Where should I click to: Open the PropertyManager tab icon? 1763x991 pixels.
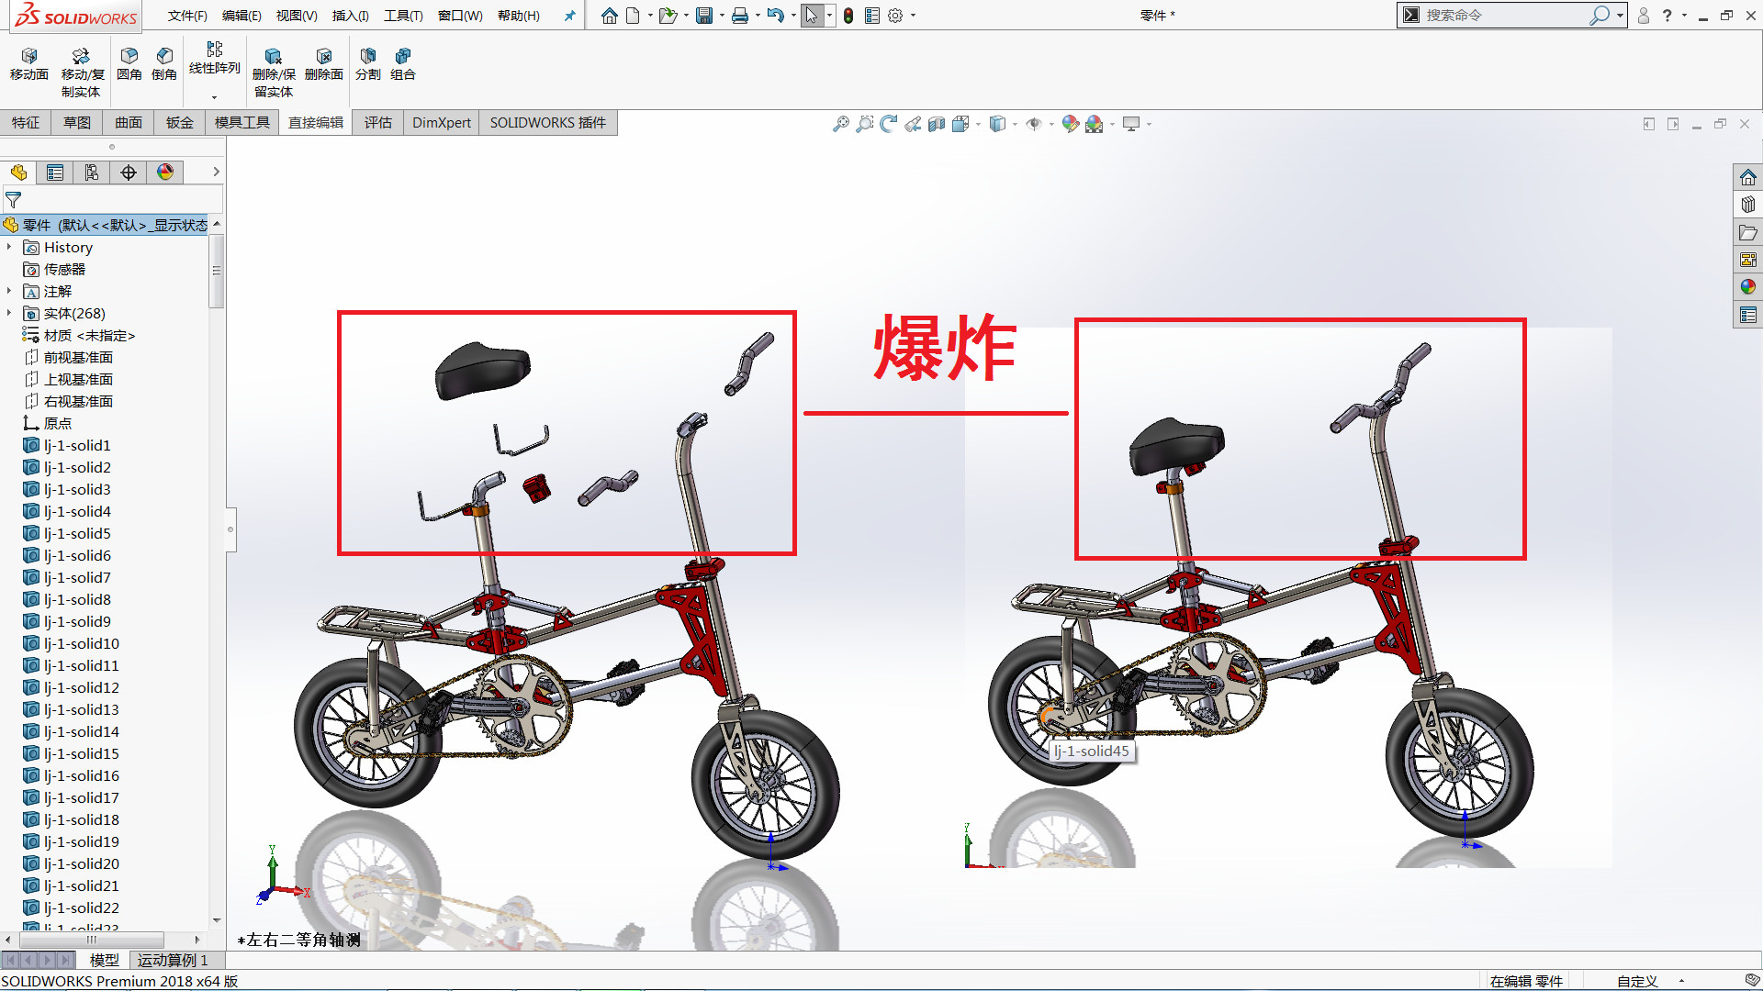click(55, 173)
